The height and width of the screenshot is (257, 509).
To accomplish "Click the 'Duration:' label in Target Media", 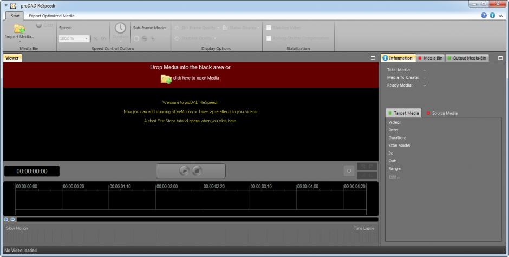I will pos(397,137).
